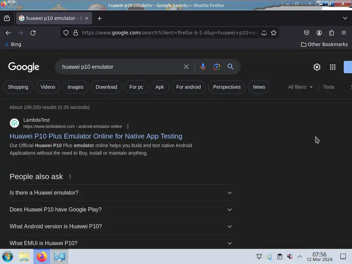Viewport: 352px width, 264px height.
Task: Open the tracking protection shield icon
Action: point(66,33)
